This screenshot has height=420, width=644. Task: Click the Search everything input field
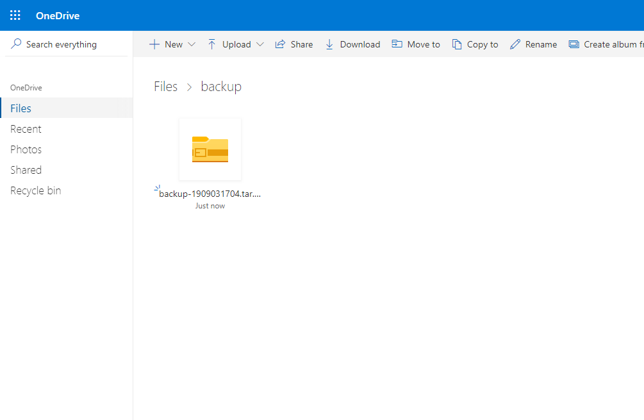(x=70, y=44)
